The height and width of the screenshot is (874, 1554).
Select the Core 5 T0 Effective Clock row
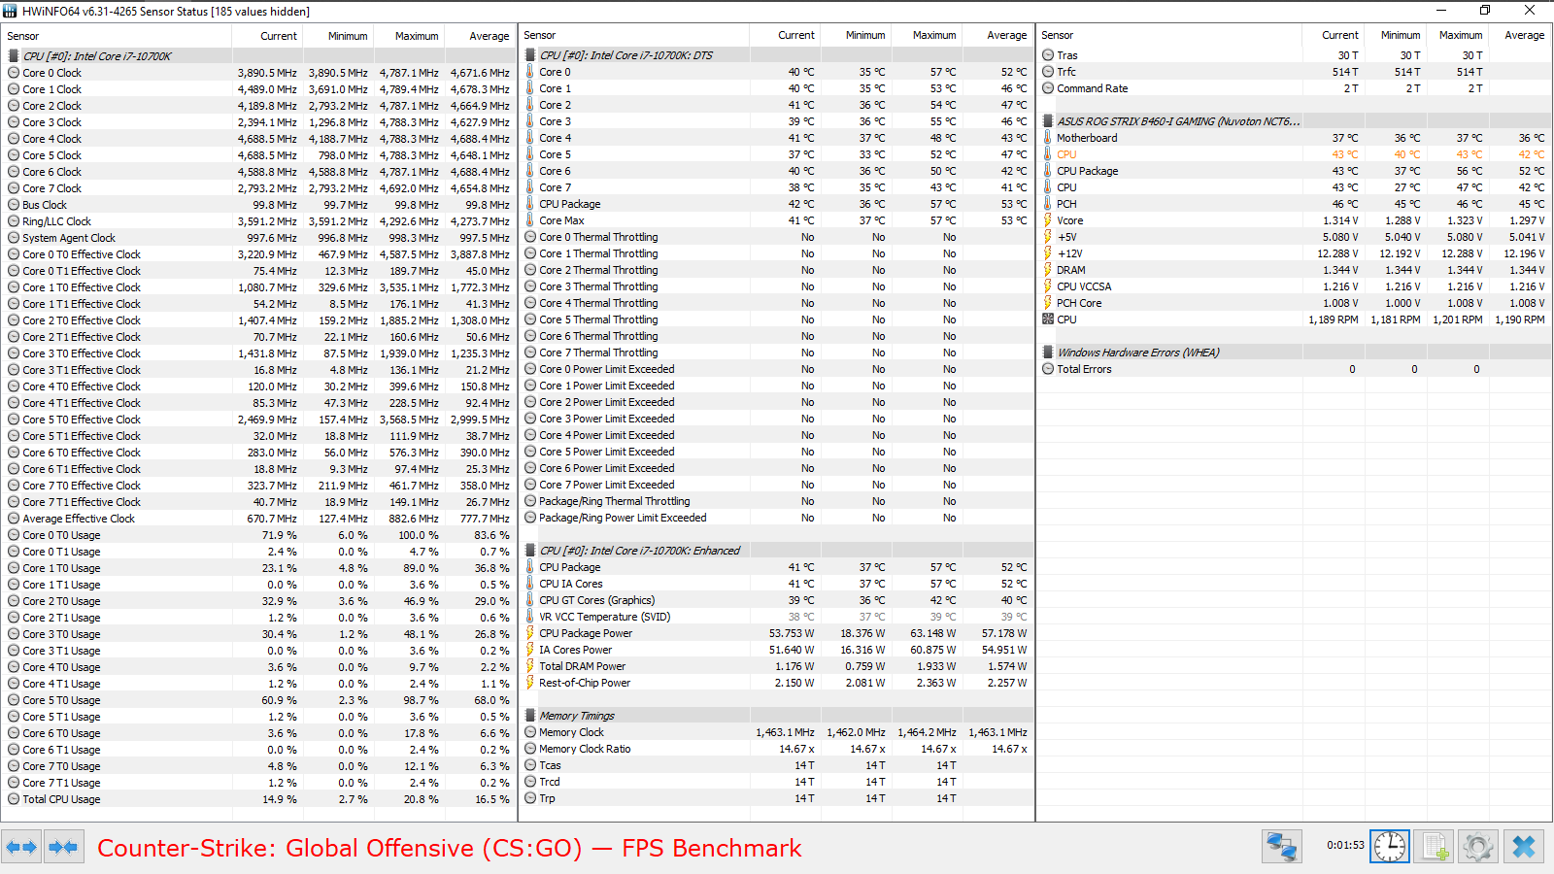point(259,420)
